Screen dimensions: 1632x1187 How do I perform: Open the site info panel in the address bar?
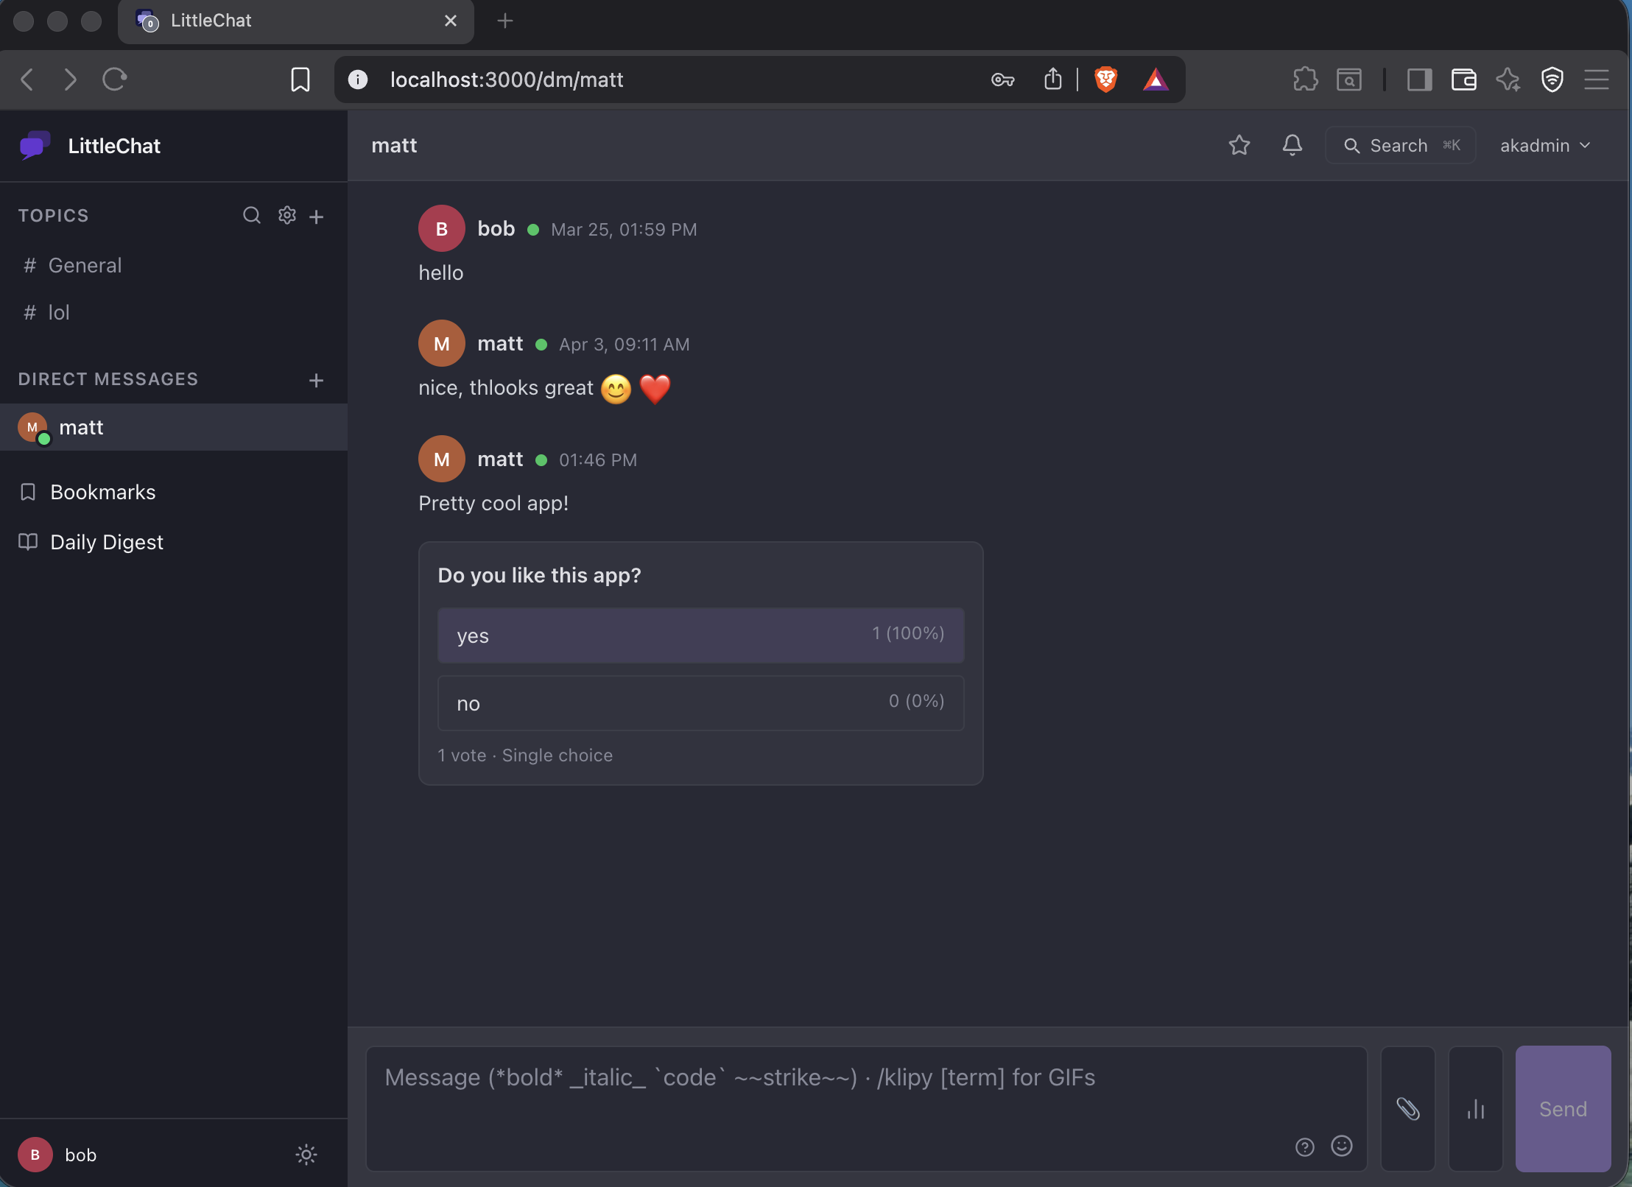point(359,80)
